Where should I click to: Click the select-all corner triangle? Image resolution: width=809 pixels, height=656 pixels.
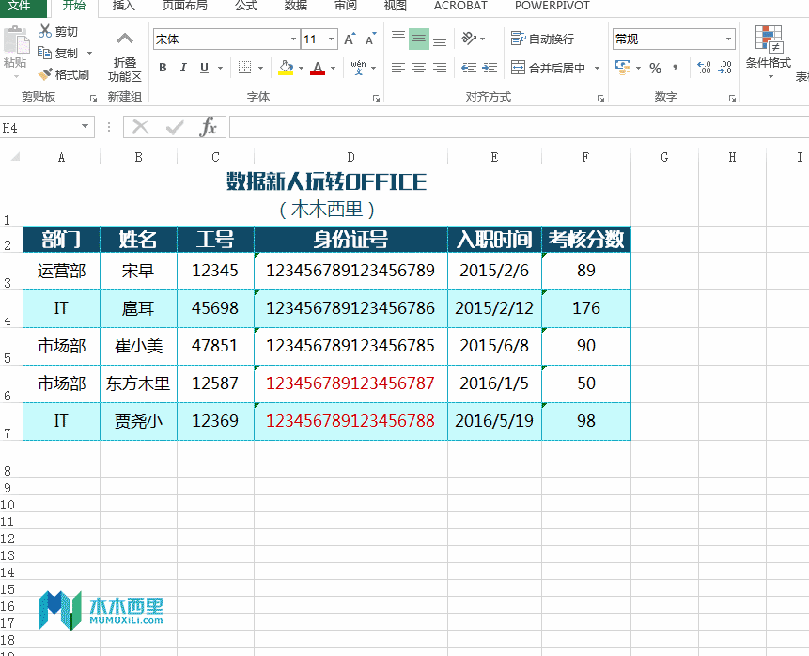point(15,156)
